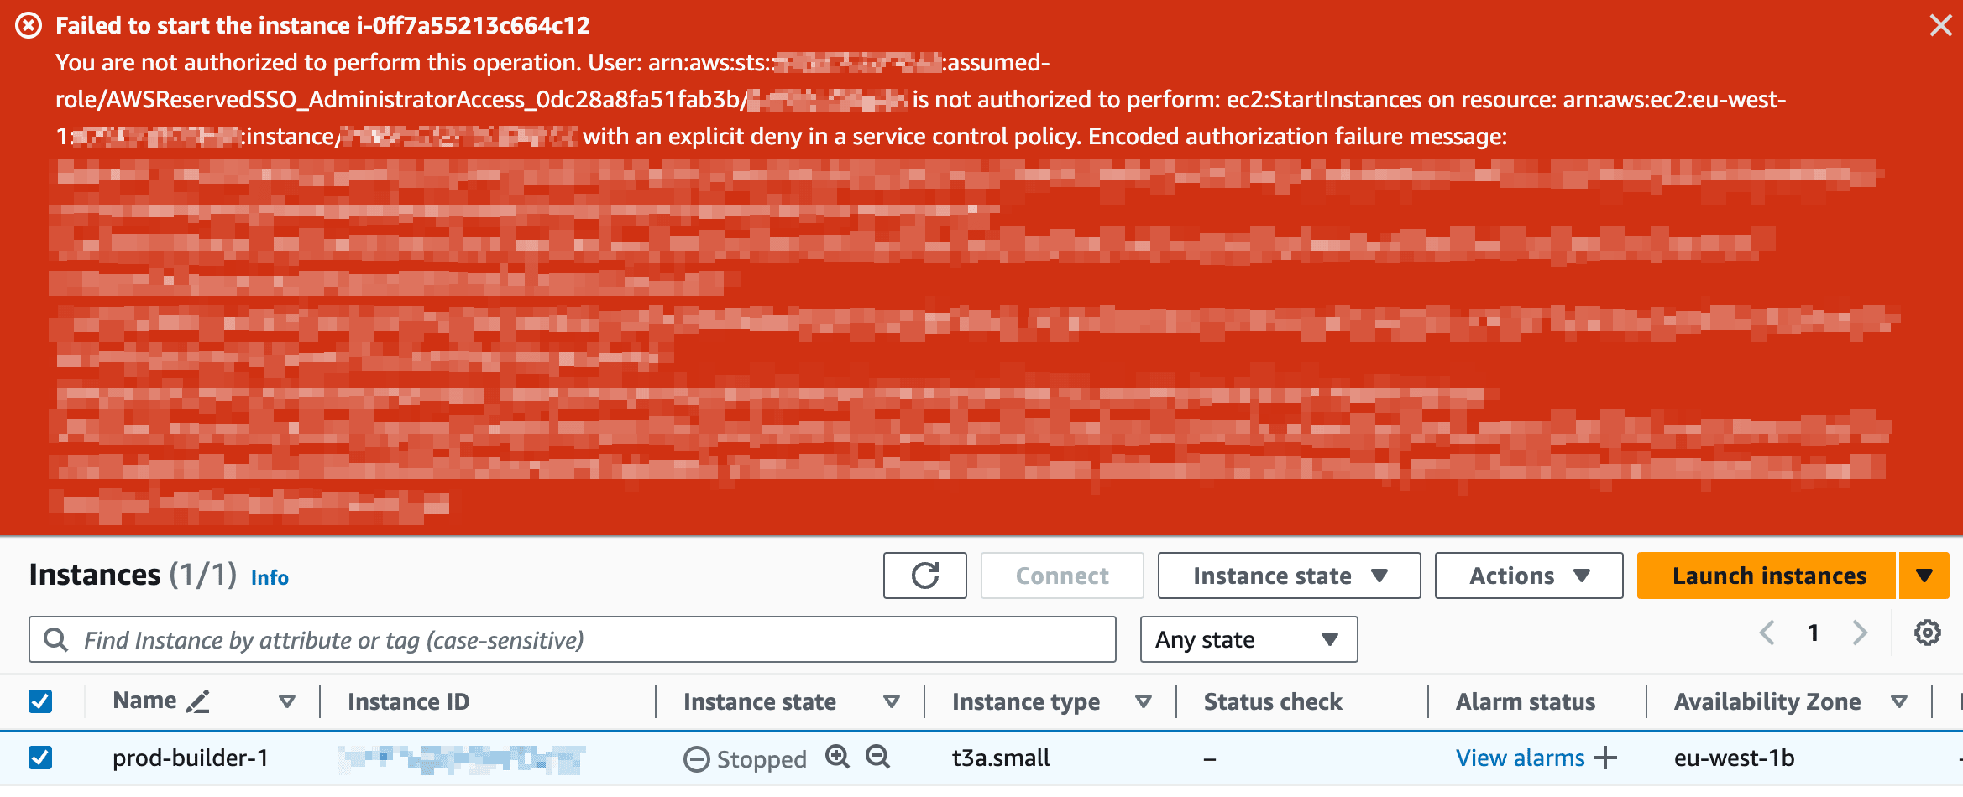
Task: Select the prod-builder-1 instance name
Action: (191, 758)
